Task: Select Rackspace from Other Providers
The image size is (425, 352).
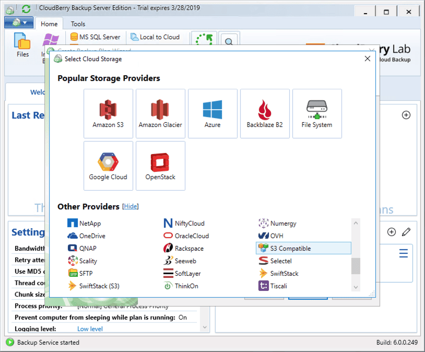Action: tap(187, 248)
